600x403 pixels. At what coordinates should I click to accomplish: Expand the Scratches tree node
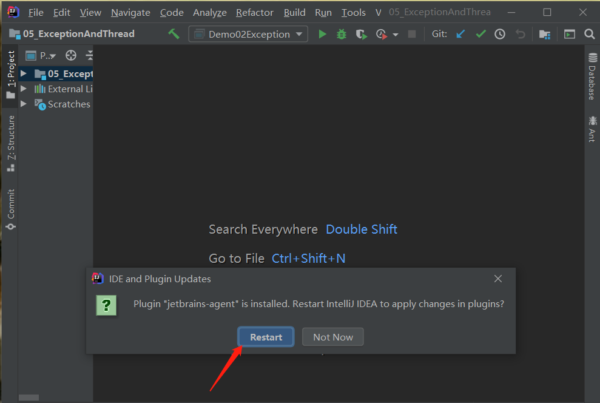click(24, 104)
